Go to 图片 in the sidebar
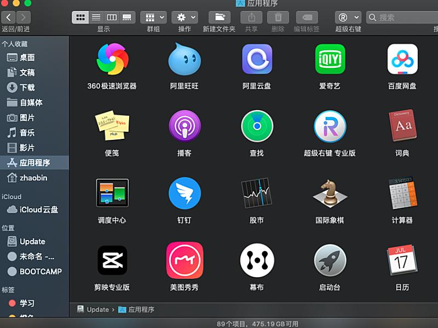The height and width of the screenshot is (328, 438). coord(34,118)
